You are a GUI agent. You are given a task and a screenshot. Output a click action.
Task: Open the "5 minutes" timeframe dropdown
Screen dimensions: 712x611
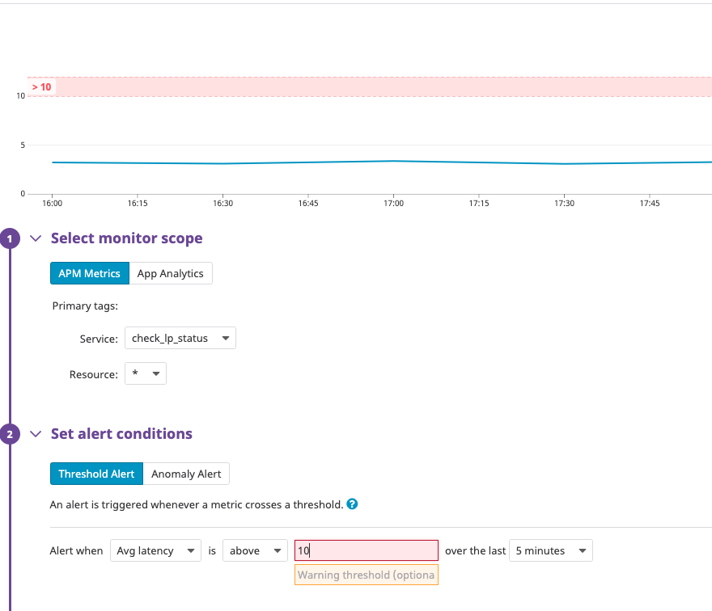[550, 550]
